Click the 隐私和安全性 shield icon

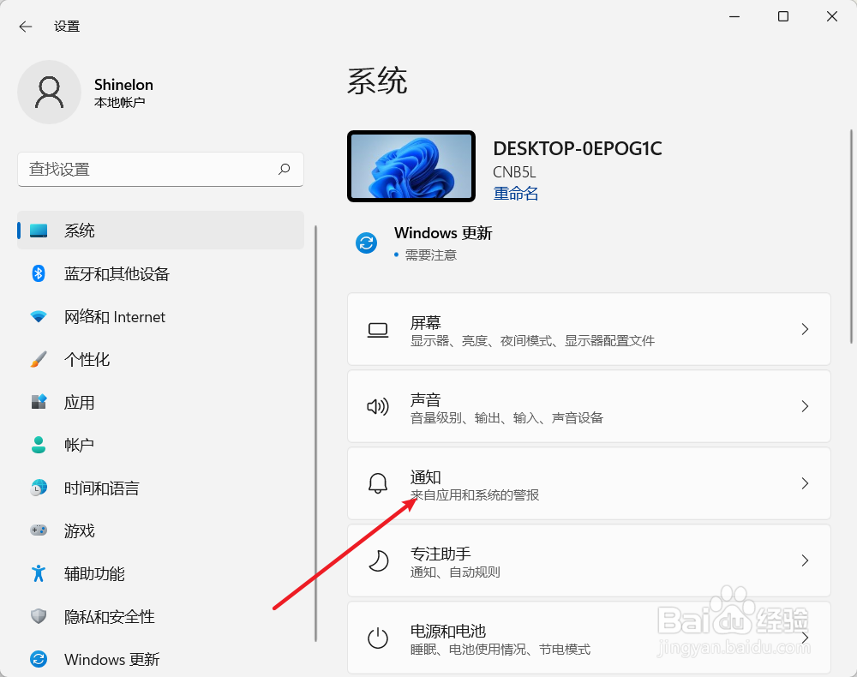(39, 616)
